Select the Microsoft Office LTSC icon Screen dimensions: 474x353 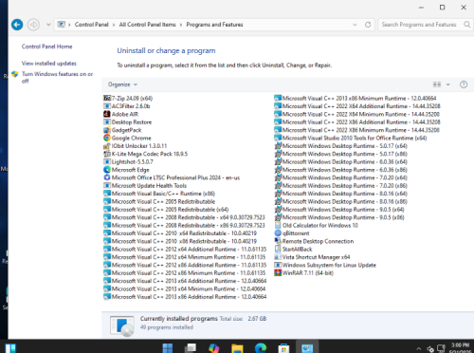coord(107,177)
